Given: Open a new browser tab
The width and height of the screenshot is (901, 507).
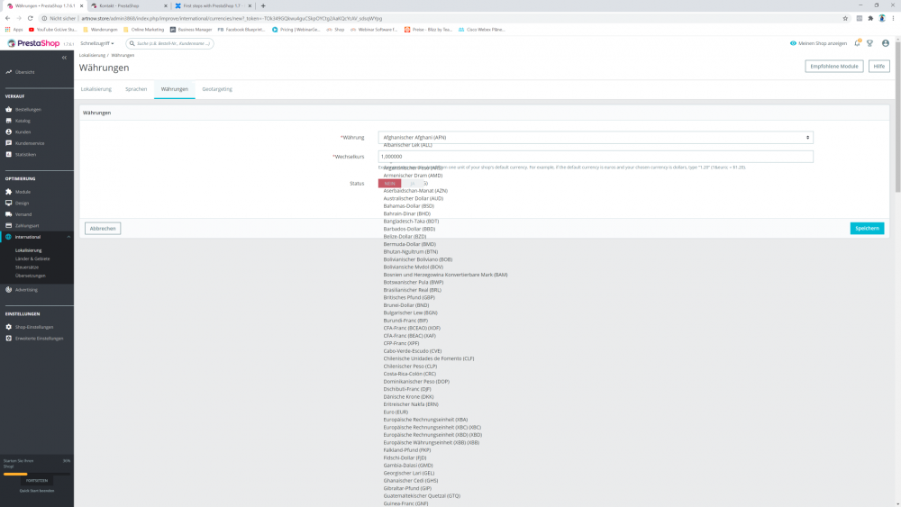Looking at the screenshot, I should (x=263, y=5).
